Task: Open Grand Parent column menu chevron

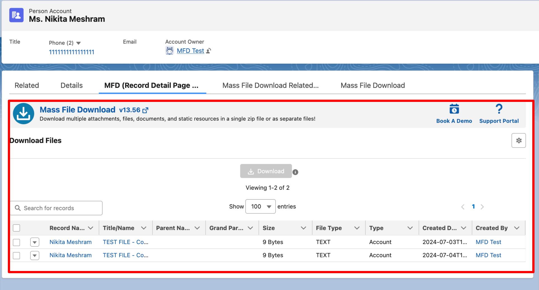Action: pos(250,228)
